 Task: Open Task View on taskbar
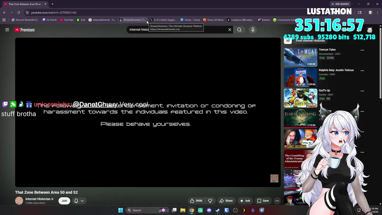pyautogui.click(x=174, y=210)
